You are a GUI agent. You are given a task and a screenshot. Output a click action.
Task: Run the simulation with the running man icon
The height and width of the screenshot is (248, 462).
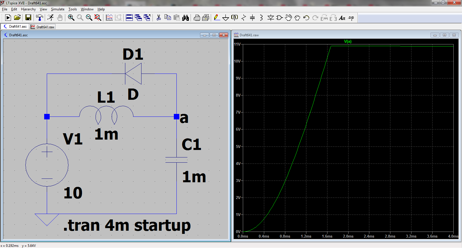(51, 18)
